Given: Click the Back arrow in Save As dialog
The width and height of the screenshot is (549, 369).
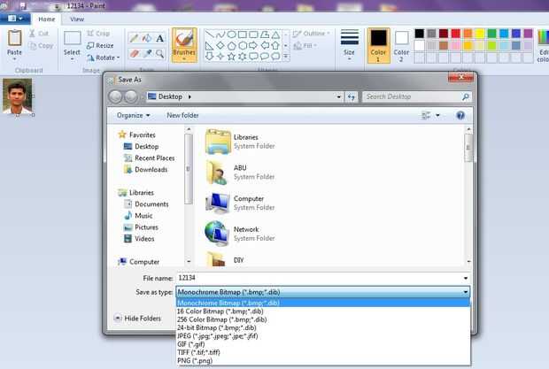Looking at the screenshot, I should (115, 96).
